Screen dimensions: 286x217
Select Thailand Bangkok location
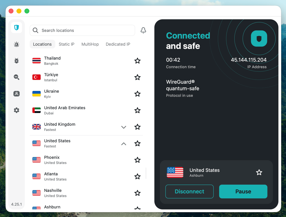pos(86,61)
